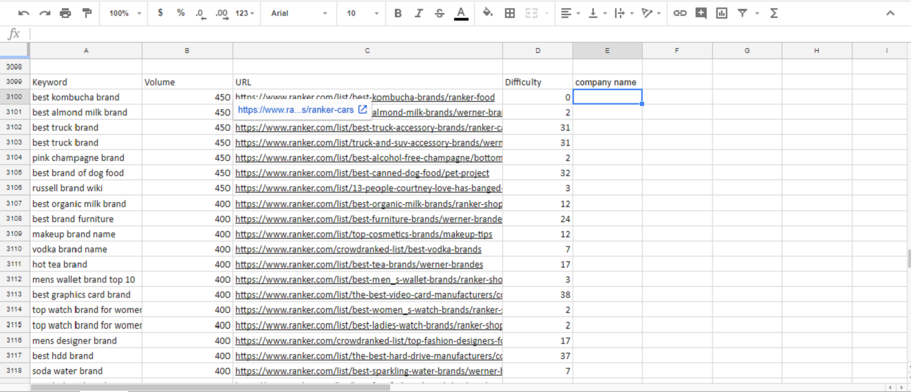Open the borders tool
911x392 pixels.
click(x=510, y=13)
